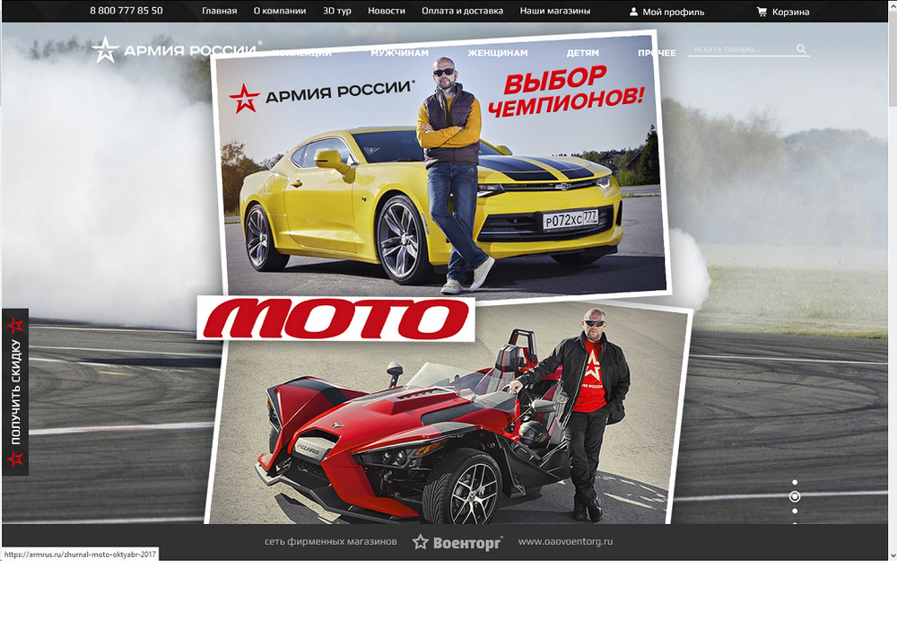Click the active second slider dot

tap(795, 496)
